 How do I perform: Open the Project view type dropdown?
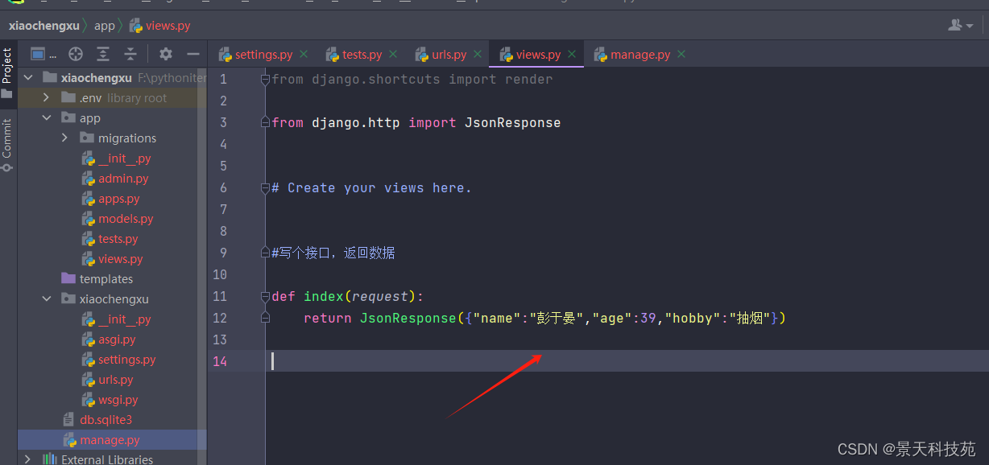pyautogui.click(x=43, y=54)
